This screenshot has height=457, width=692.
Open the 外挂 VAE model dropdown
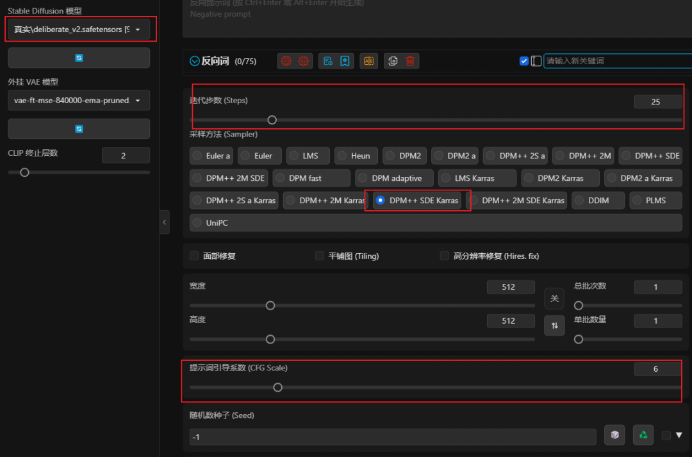[x=78, y=101]
